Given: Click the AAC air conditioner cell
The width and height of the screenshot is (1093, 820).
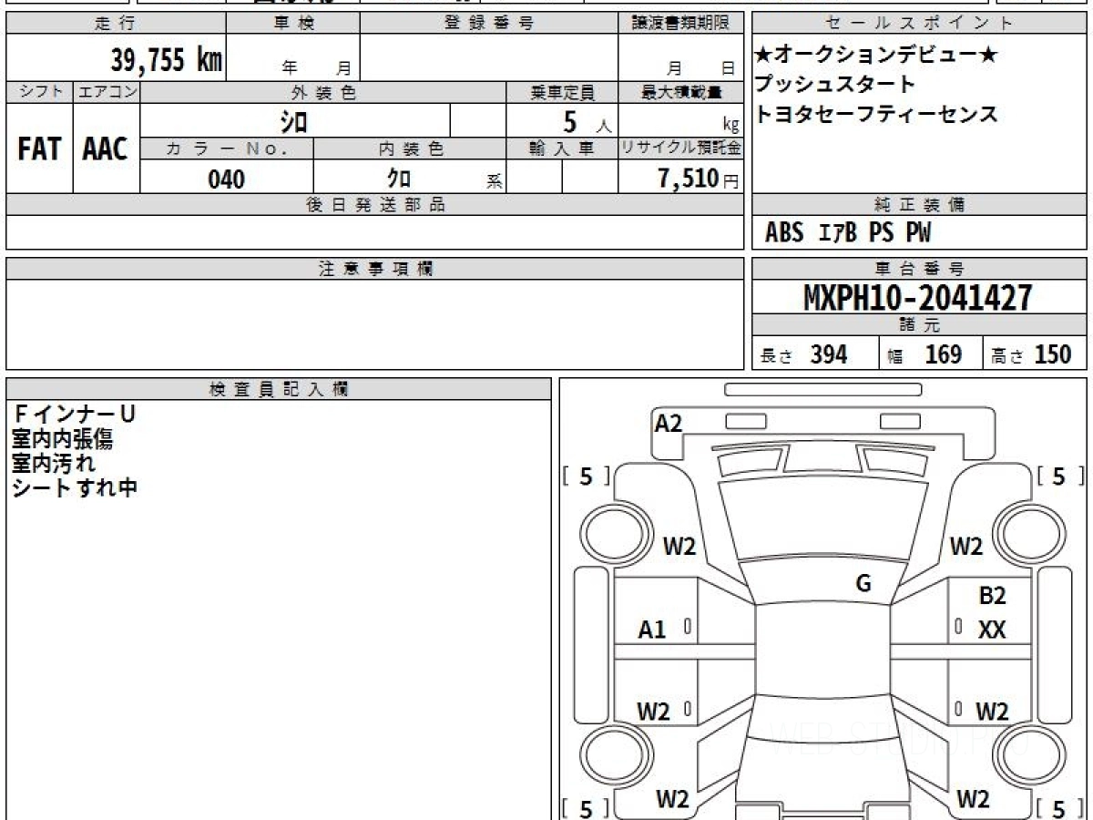Looking at the screenshot, I should point(106,149).
